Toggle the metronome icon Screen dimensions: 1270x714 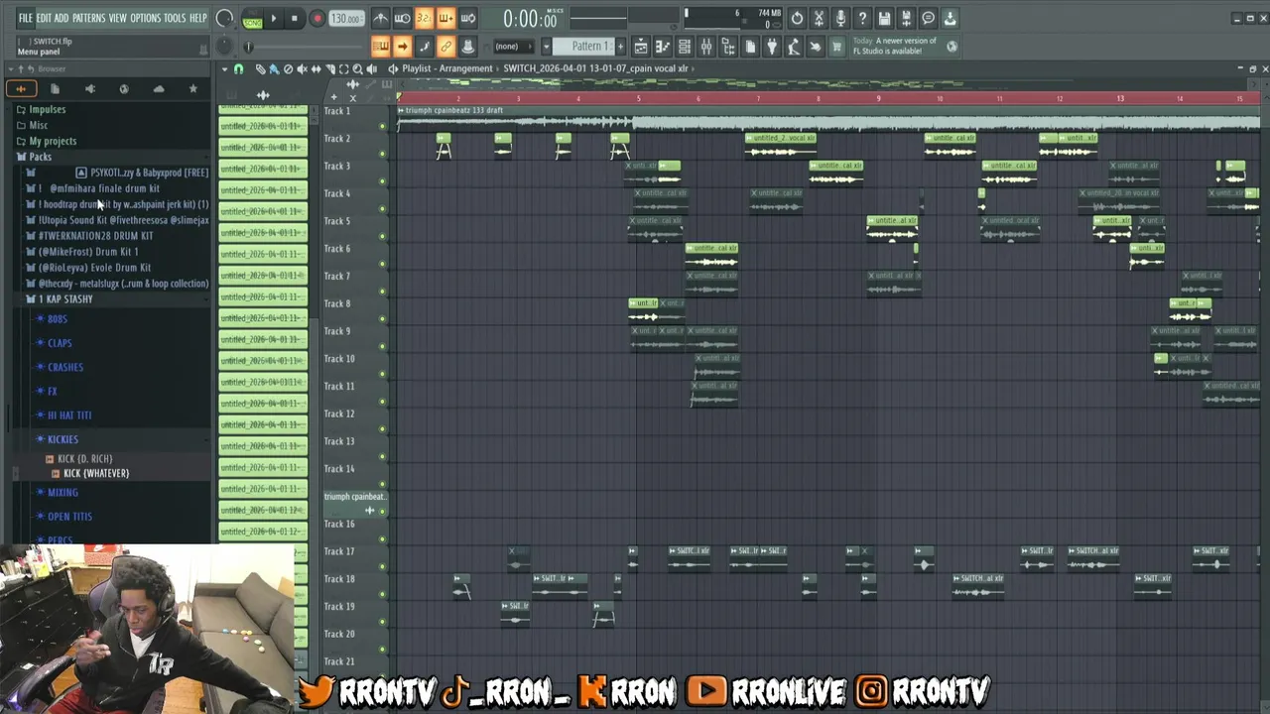(x=380, y=18)
